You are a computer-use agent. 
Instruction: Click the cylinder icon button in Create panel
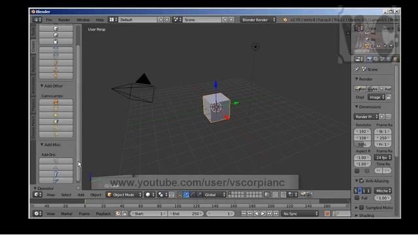click(56, 42)
